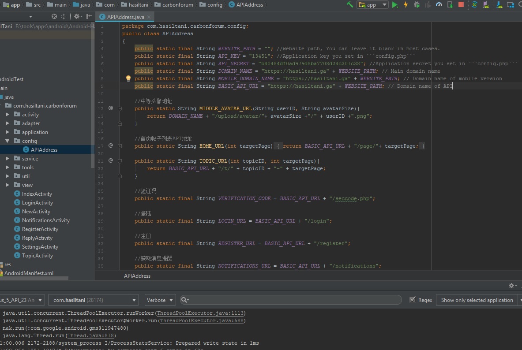Click project panel horizontal scrollbar
This screenshot has width=522, height=350.
pos(34,278)
